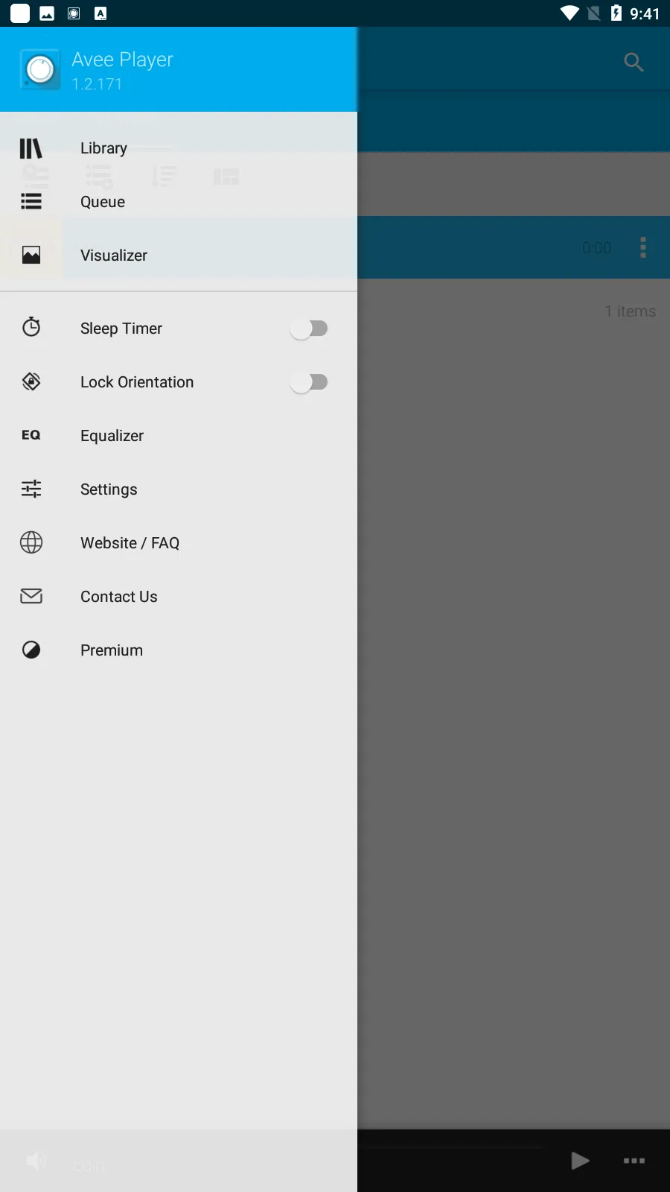Tap the Avee Player logo icon
The height and width of the screenshot is (1192, 670).
point(40,70)
